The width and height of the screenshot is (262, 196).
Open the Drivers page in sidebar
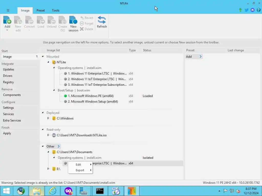pyautogui.click(x=8, y=76)
